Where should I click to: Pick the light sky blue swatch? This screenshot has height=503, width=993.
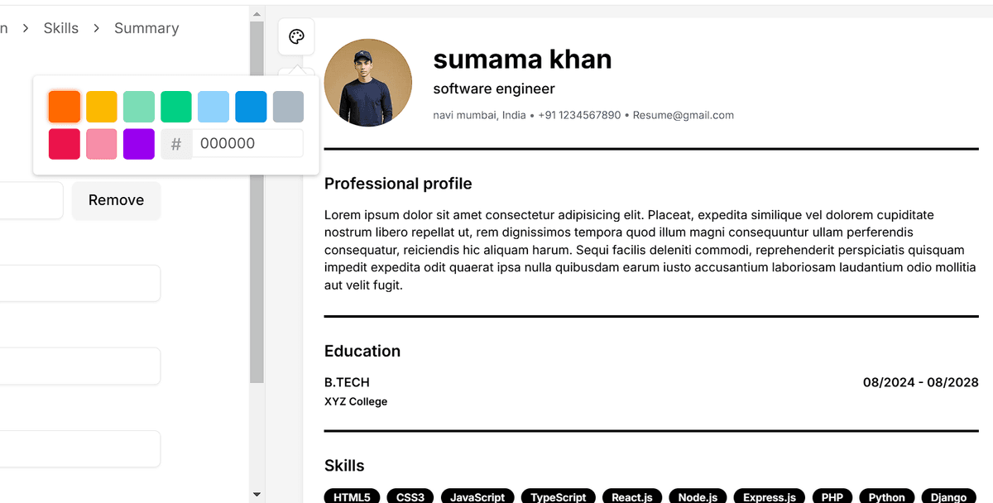(213, 107)
